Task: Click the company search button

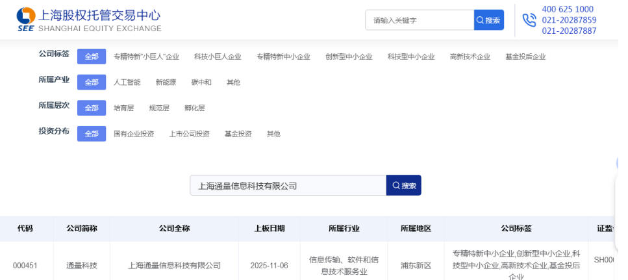Action: (x=403, y=185)
